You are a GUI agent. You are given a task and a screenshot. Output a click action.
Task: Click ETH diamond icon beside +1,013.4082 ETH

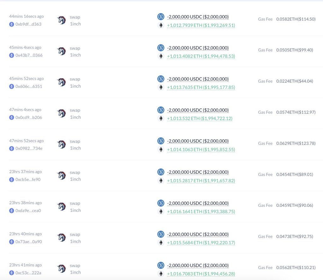tap(161, 56)
